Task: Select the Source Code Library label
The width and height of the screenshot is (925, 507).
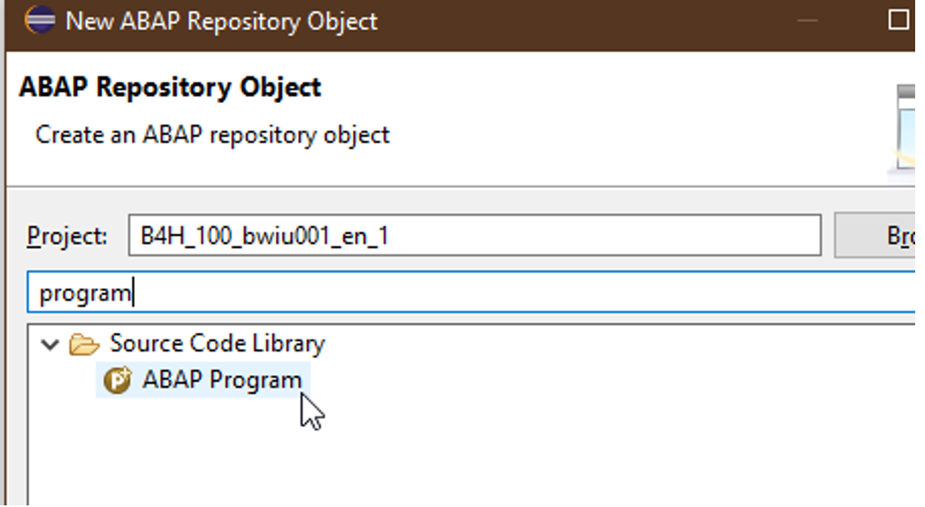Action: click(217, 343)
